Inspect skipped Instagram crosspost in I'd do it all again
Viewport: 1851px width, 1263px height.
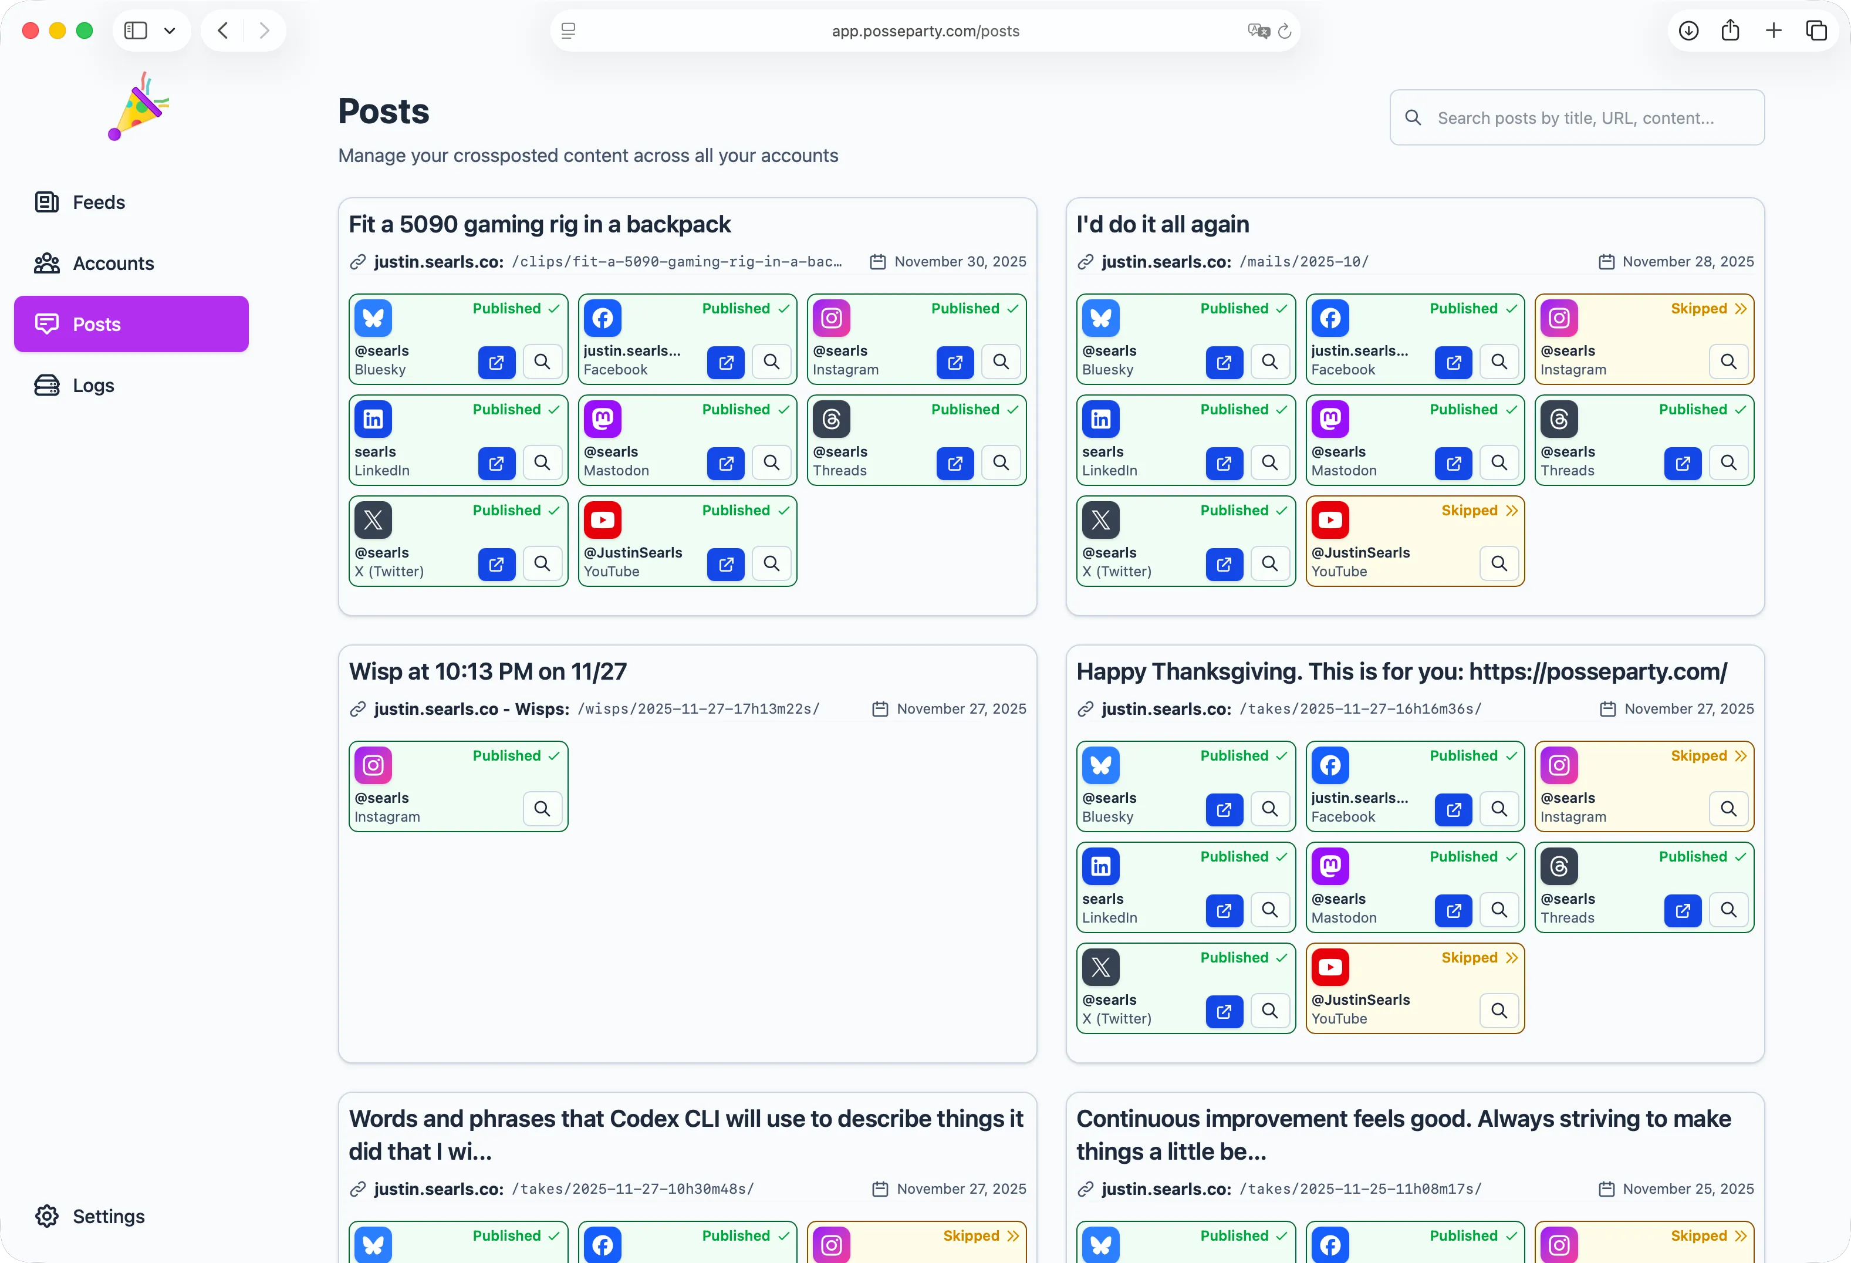1728,362
